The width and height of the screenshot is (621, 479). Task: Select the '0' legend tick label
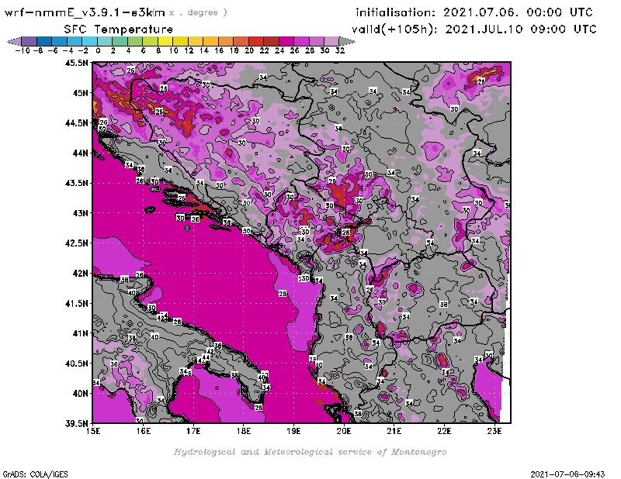pos(98,50)
